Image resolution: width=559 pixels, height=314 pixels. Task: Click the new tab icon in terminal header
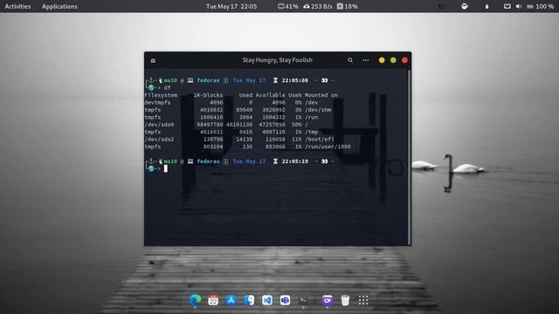(x=153, y=60)
